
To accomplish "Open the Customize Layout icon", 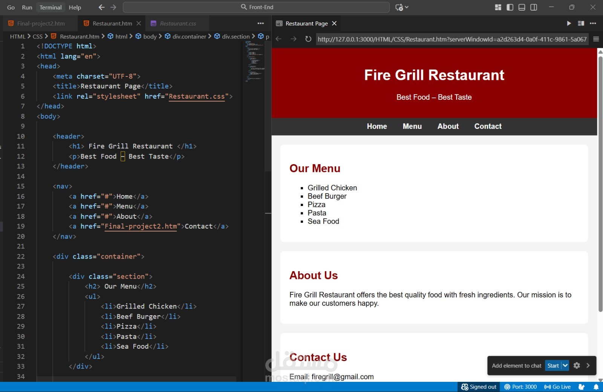I will click(498, 7).
